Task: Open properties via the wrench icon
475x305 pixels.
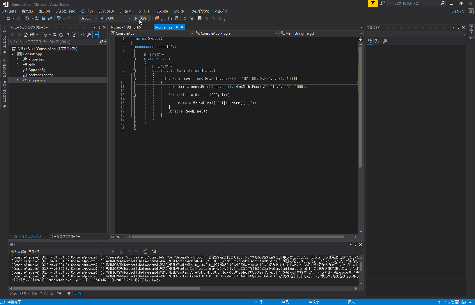Action: (x=89, y=35)
